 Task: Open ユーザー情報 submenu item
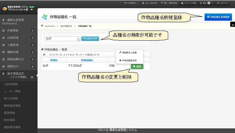click(19, 91)
